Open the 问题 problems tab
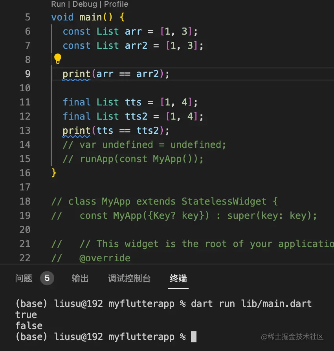This screenshot has width=334, height=351. [x=24, y=278]
